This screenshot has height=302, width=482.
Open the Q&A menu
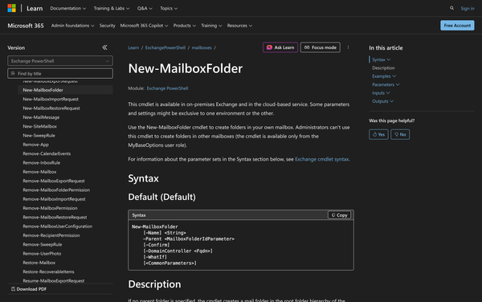click(145, 9)
